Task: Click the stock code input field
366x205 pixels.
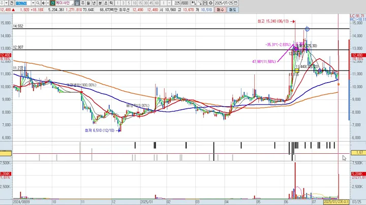Action: tap(23, 3)
